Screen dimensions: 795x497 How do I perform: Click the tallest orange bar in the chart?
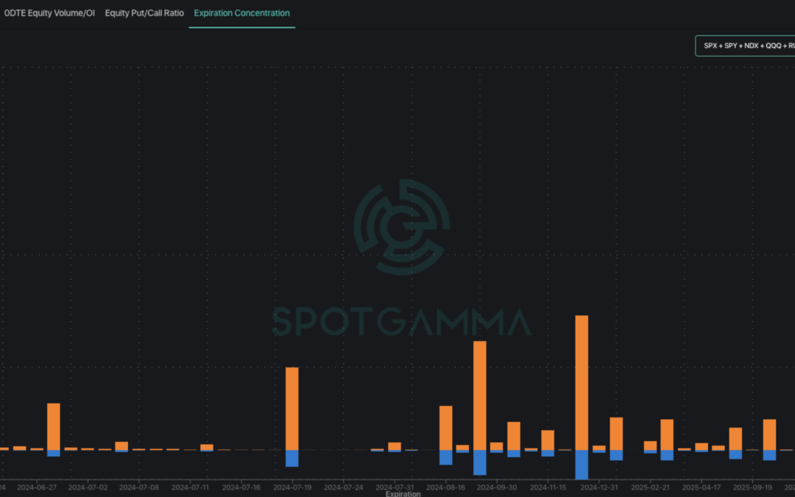click(x=582, y=383)
